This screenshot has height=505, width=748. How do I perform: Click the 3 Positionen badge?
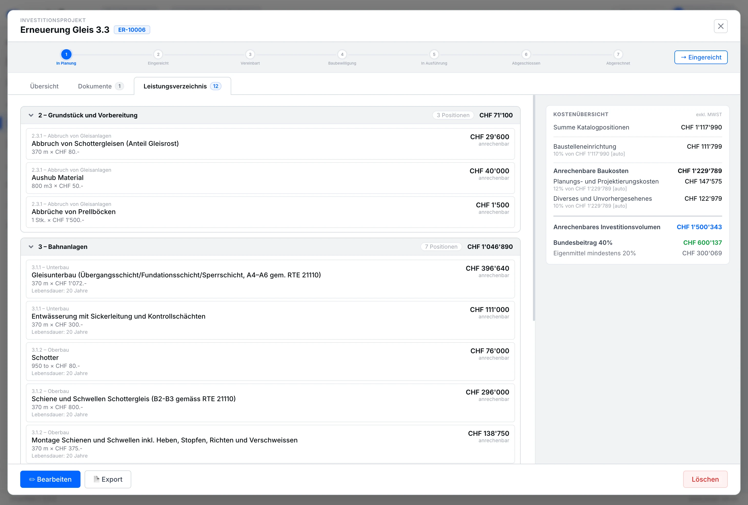pyautogui.click(x=453, y=115)
